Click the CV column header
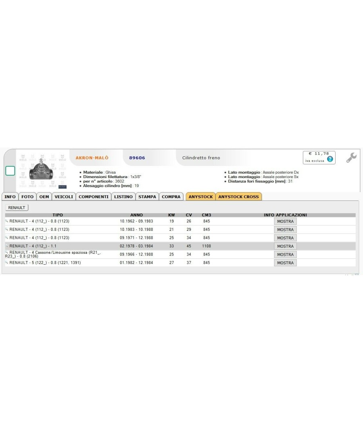 [189, 215]
